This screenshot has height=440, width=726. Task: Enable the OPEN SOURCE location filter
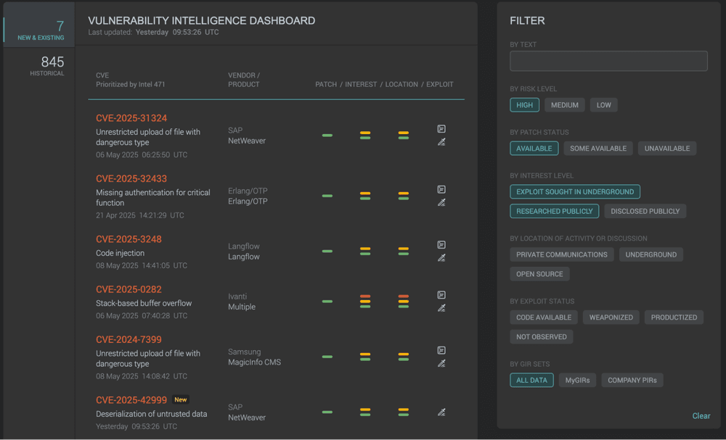539,274
